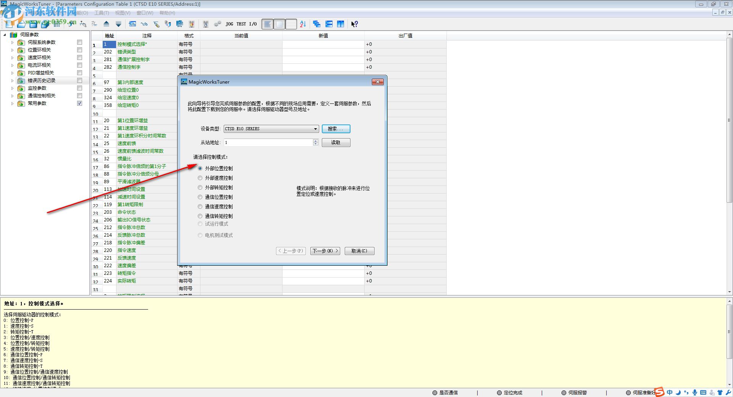Open the TEST run tool
Screen dimensions: 733x397
coord(241,24)
